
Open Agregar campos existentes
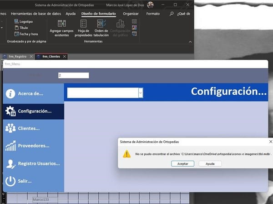click(x=61, y=28)
